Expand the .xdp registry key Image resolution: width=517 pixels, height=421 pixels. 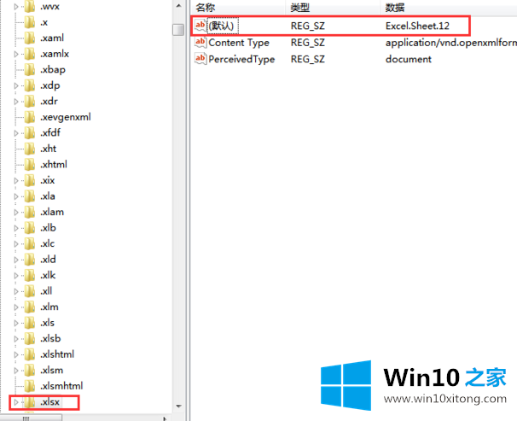(x=15, y=85)
